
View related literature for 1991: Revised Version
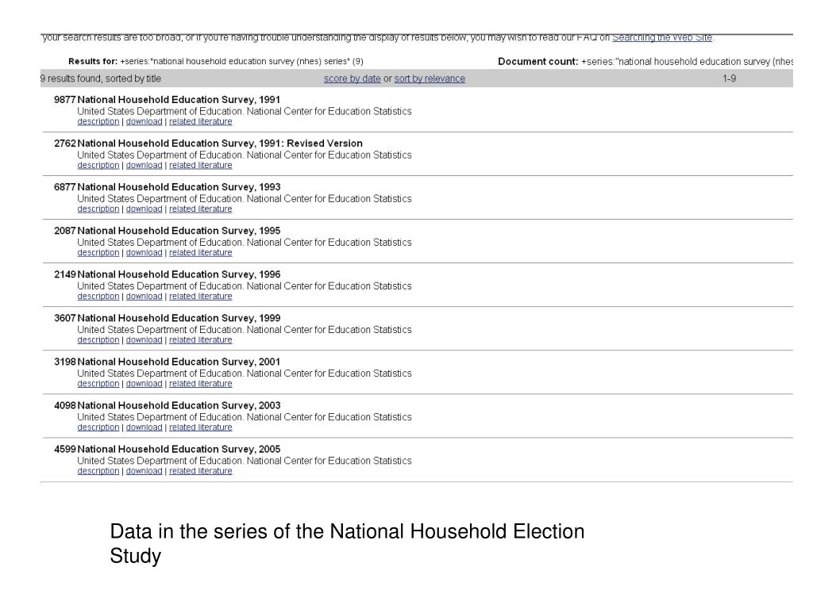pos(200,165)
